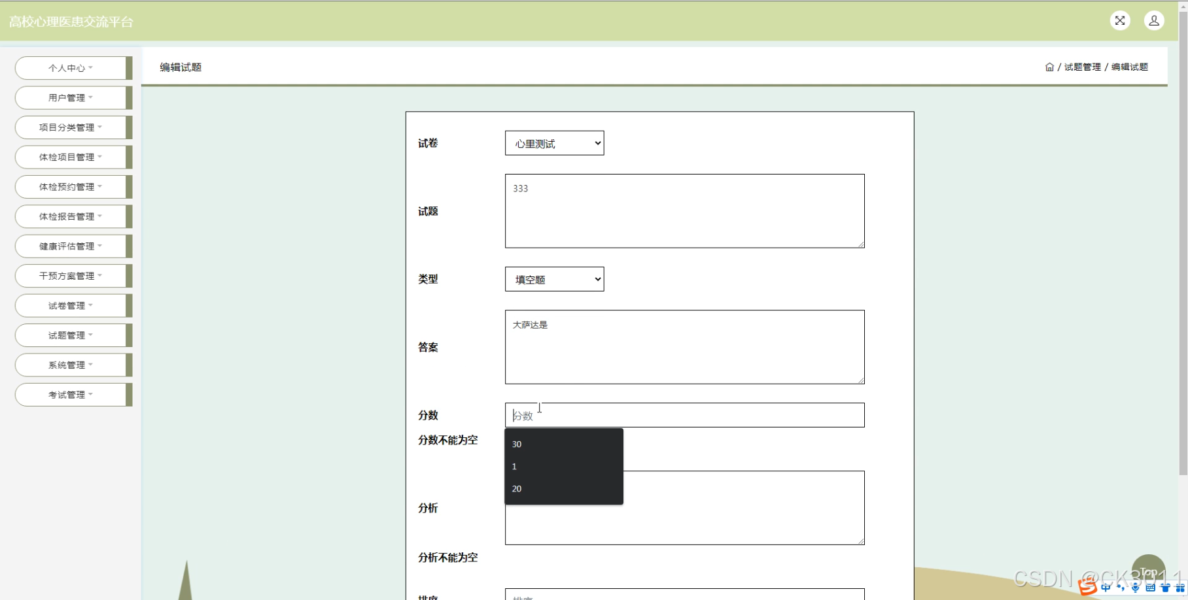
Task: Open the 类型 dropdown showing 填空题
Action: (x=554, y=280)
